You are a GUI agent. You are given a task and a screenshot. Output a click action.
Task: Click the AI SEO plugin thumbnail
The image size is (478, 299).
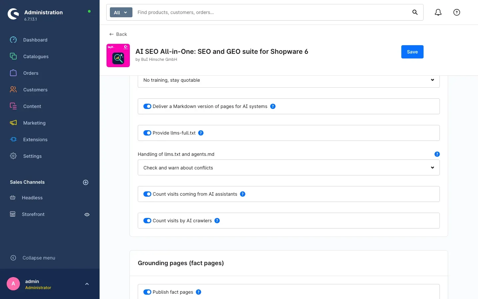118,55
